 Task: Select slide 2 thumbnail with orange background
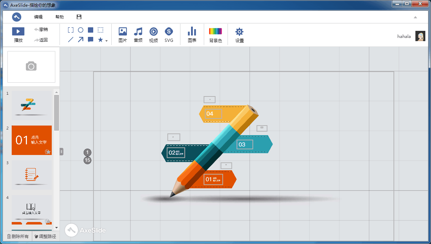point(32,140)
